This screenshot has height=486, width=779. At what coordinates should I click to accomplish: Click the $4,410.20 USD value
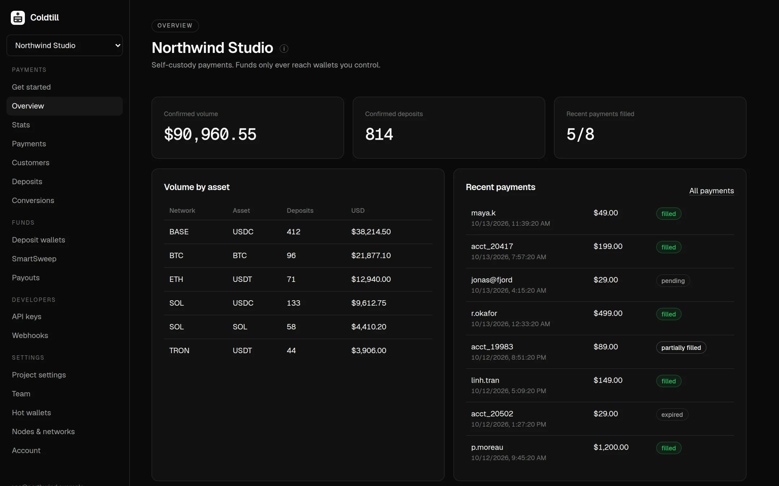point(369,327)
